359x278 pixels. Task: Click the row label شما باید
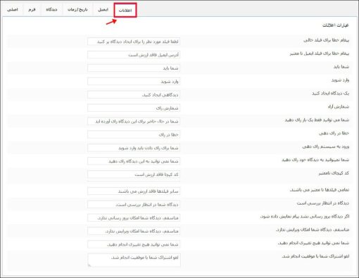341,67
